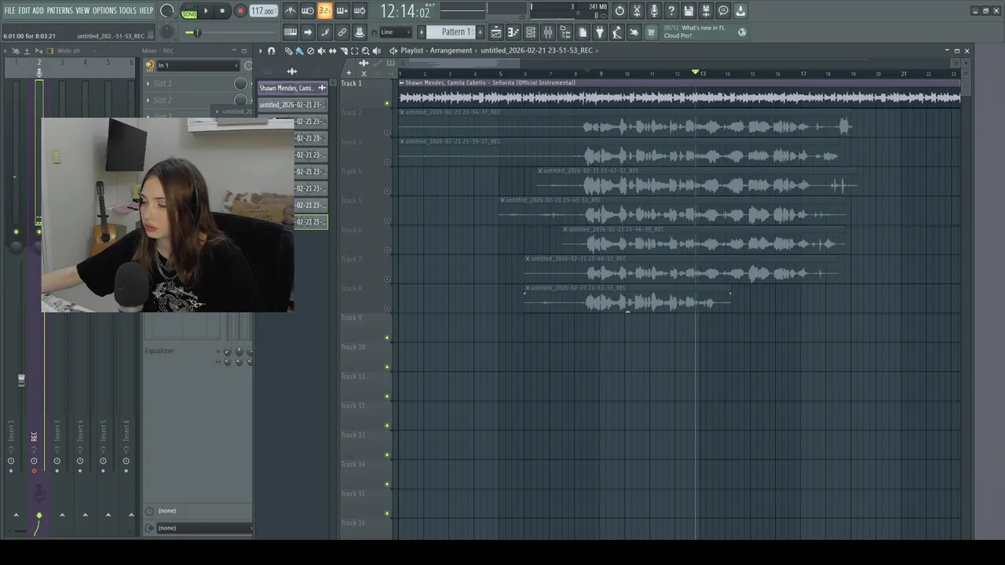Select the Shawn Mendes, Camila clip in picker

(292, 88)
